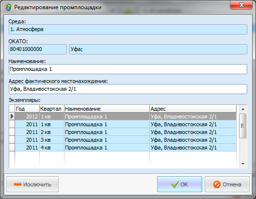Select the 1 кв cell in 2011 row
Screen dimensions: 256x199
[x=52, y=124]
